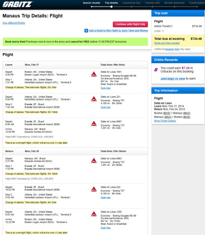
Task: Open See different flights link
Action: click(14, 23)
